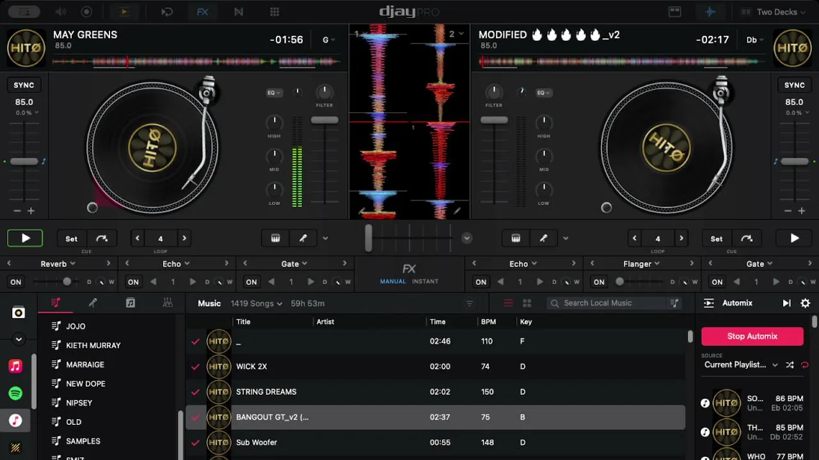
Task: Toggle Gate effect ON for deck 1
Action: (251, 282)
